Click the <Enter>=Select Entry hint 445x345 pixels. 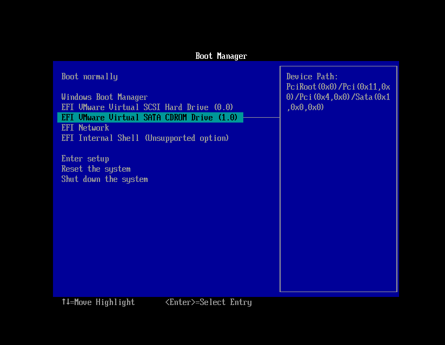(208, 302)
